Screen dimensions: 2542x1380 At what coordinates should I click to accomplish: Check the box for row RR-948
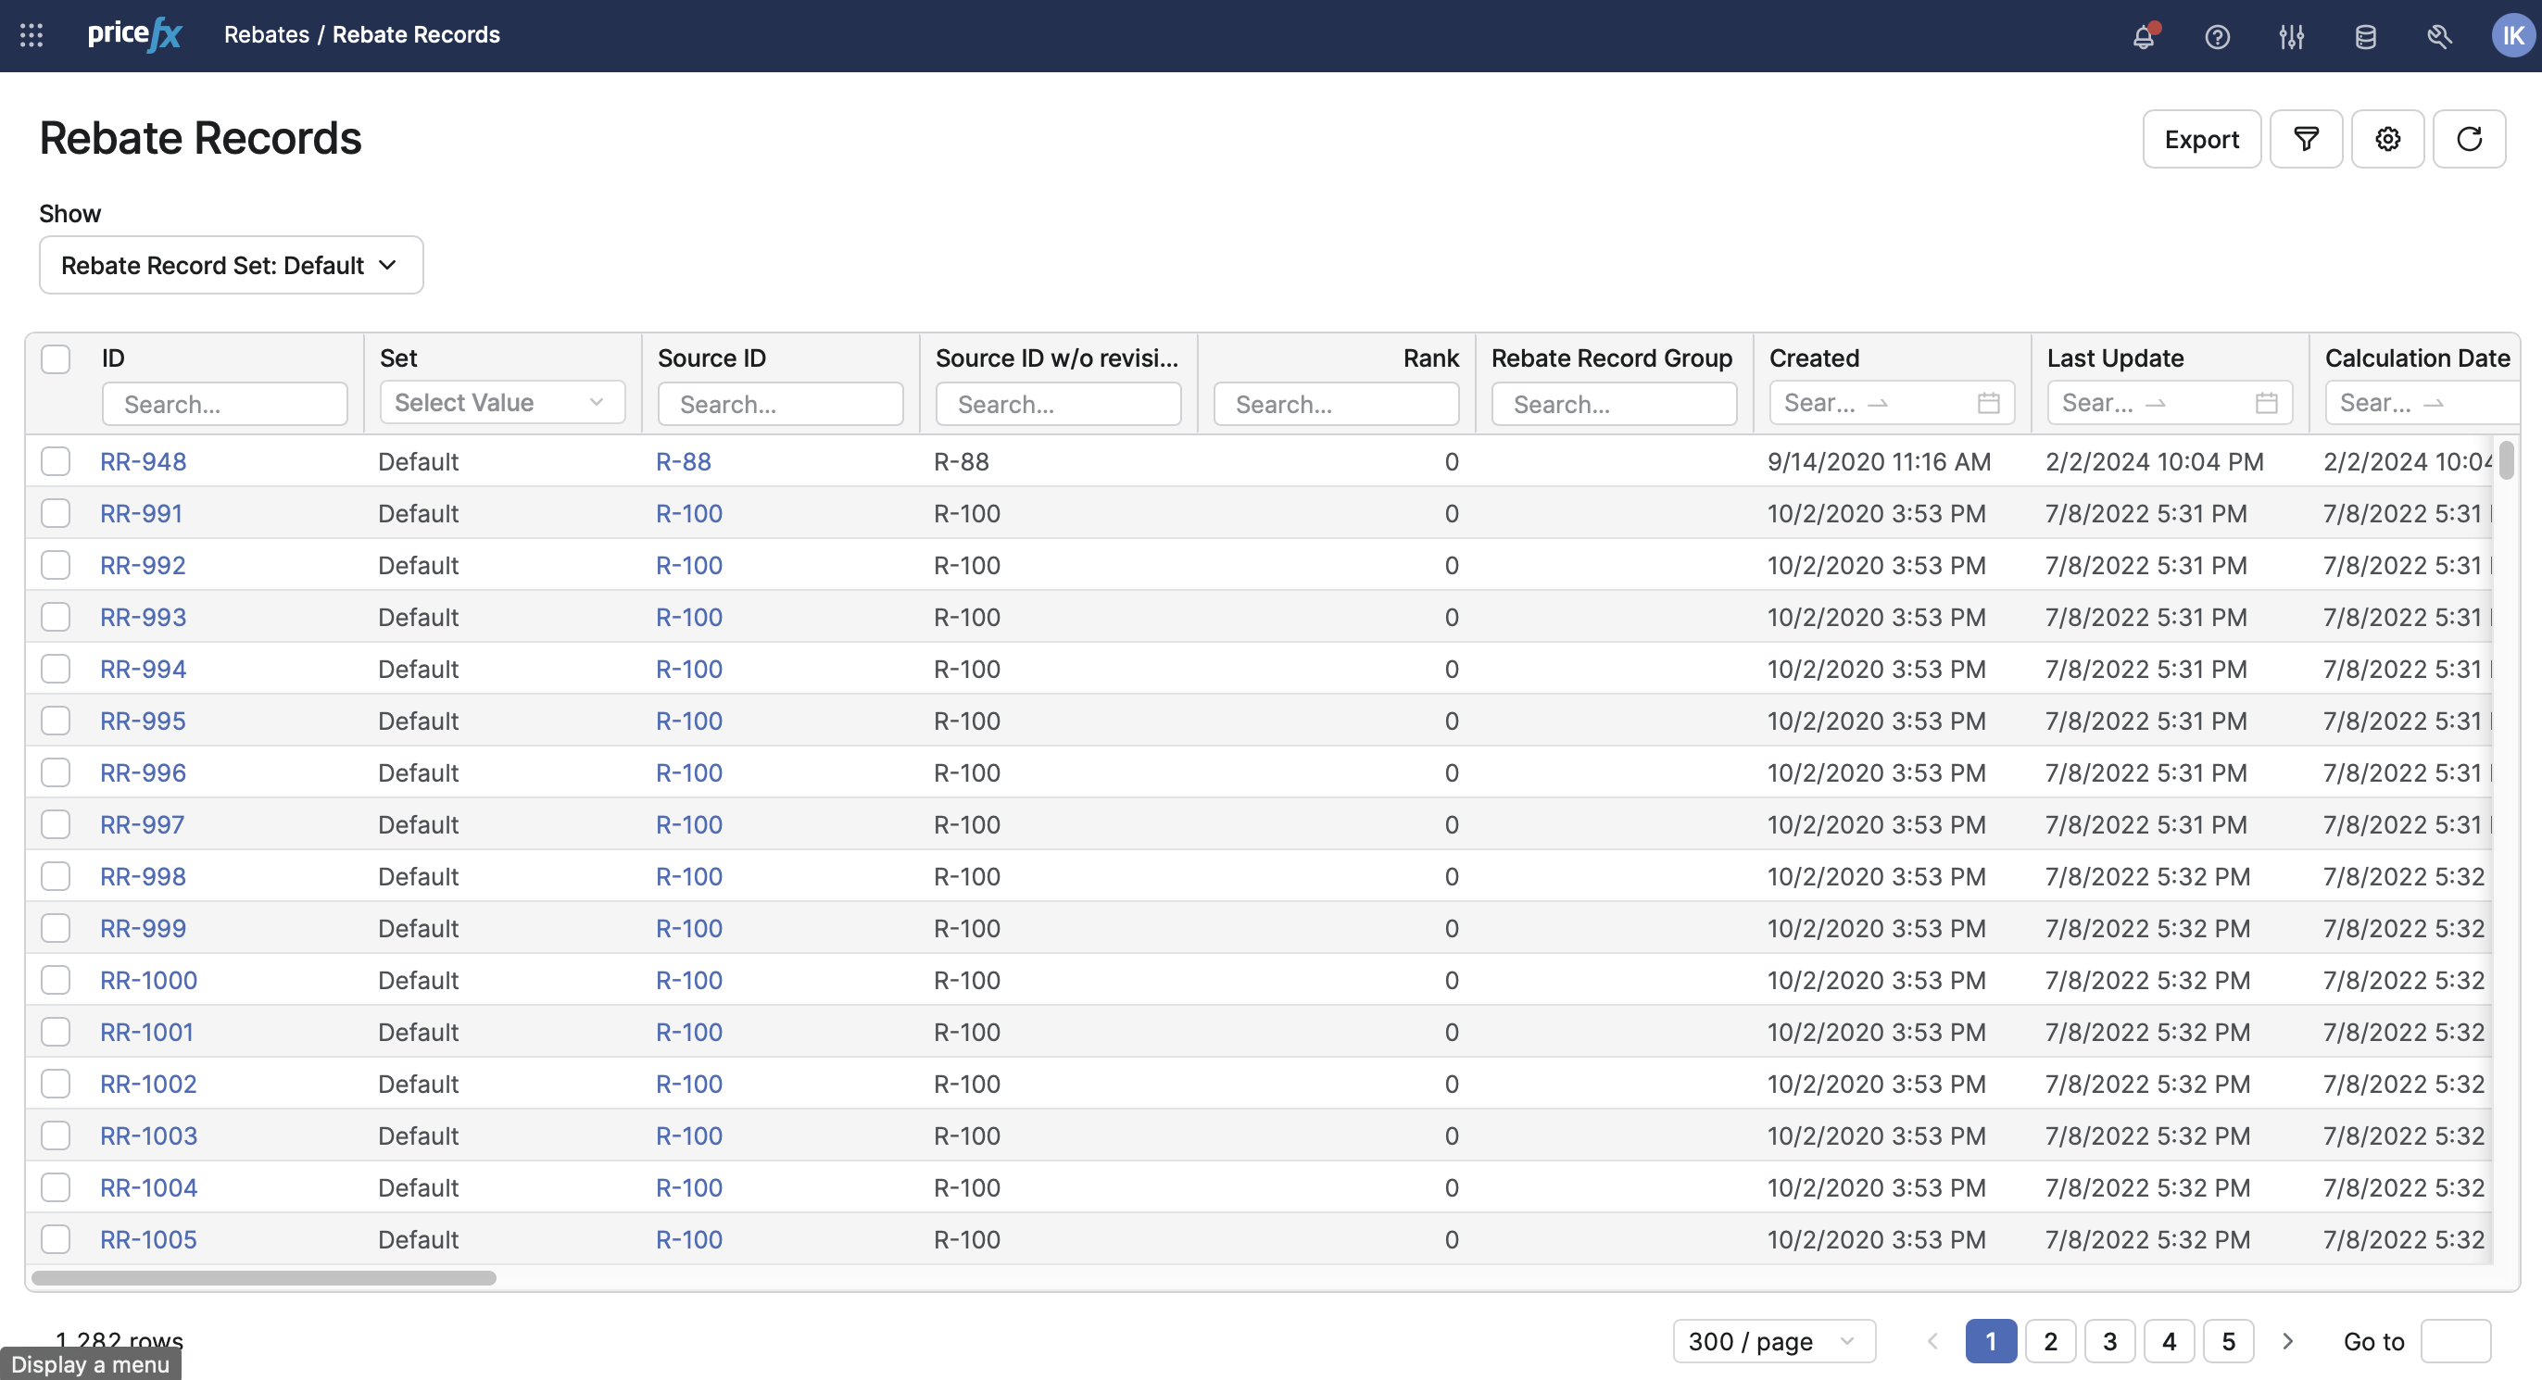click(x=56, y=461)
